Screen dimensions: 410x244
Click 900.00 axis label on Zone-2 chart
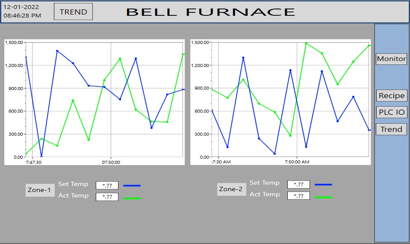click(x=202, y=88)
